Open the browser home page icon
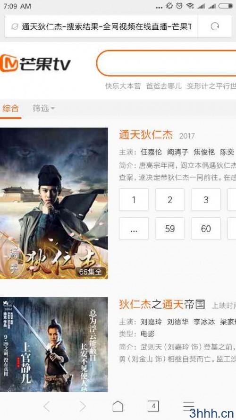This screenshot has height=420, width=236. point(118,406)
